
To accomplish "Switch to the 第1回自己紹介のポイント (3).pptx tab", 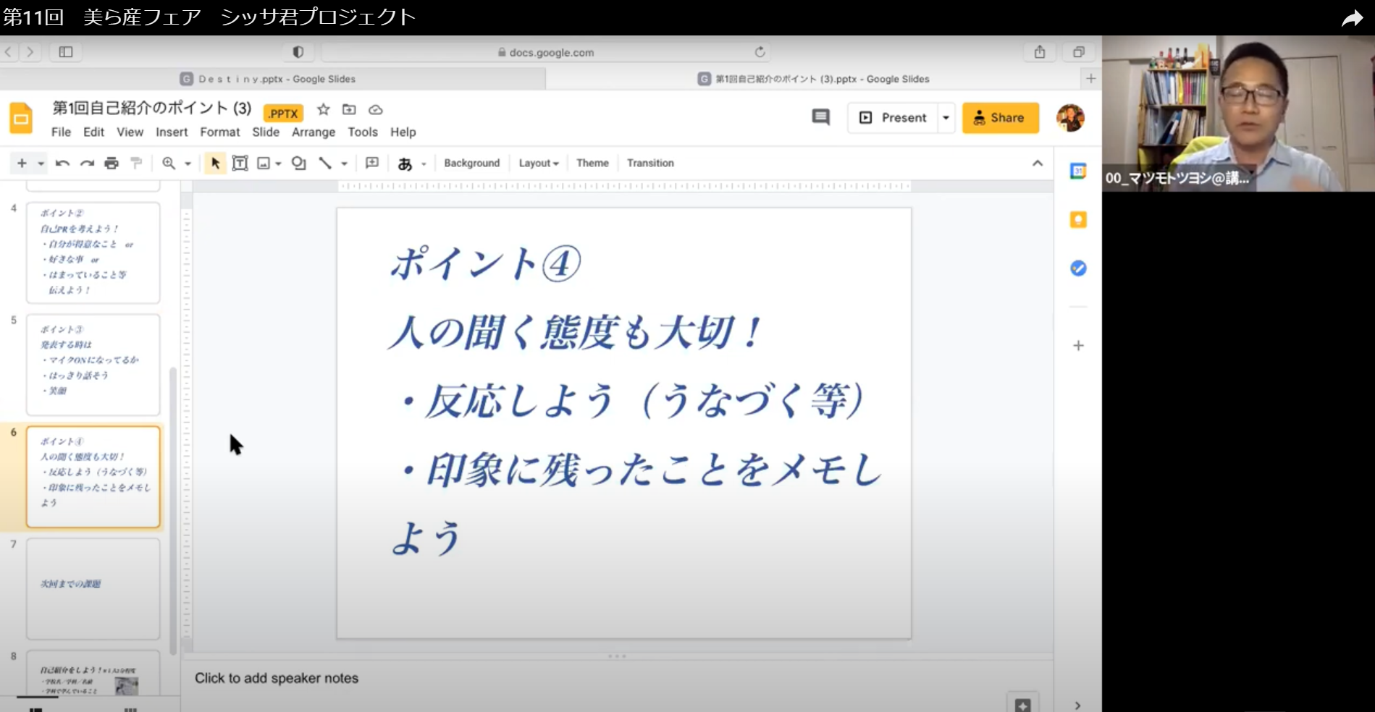I will pyautogui.click(x=813, y=79).
